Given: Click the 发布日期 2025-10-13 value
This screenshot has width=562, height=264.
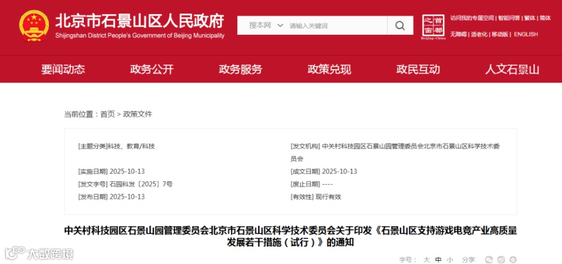Looking at the screenshot, I should point(127,197).
